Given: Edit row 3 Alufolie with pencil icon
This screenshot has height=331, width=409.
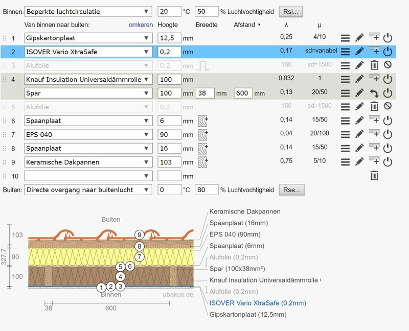Looking at the screenshot, I should click(x=359, y=65).
